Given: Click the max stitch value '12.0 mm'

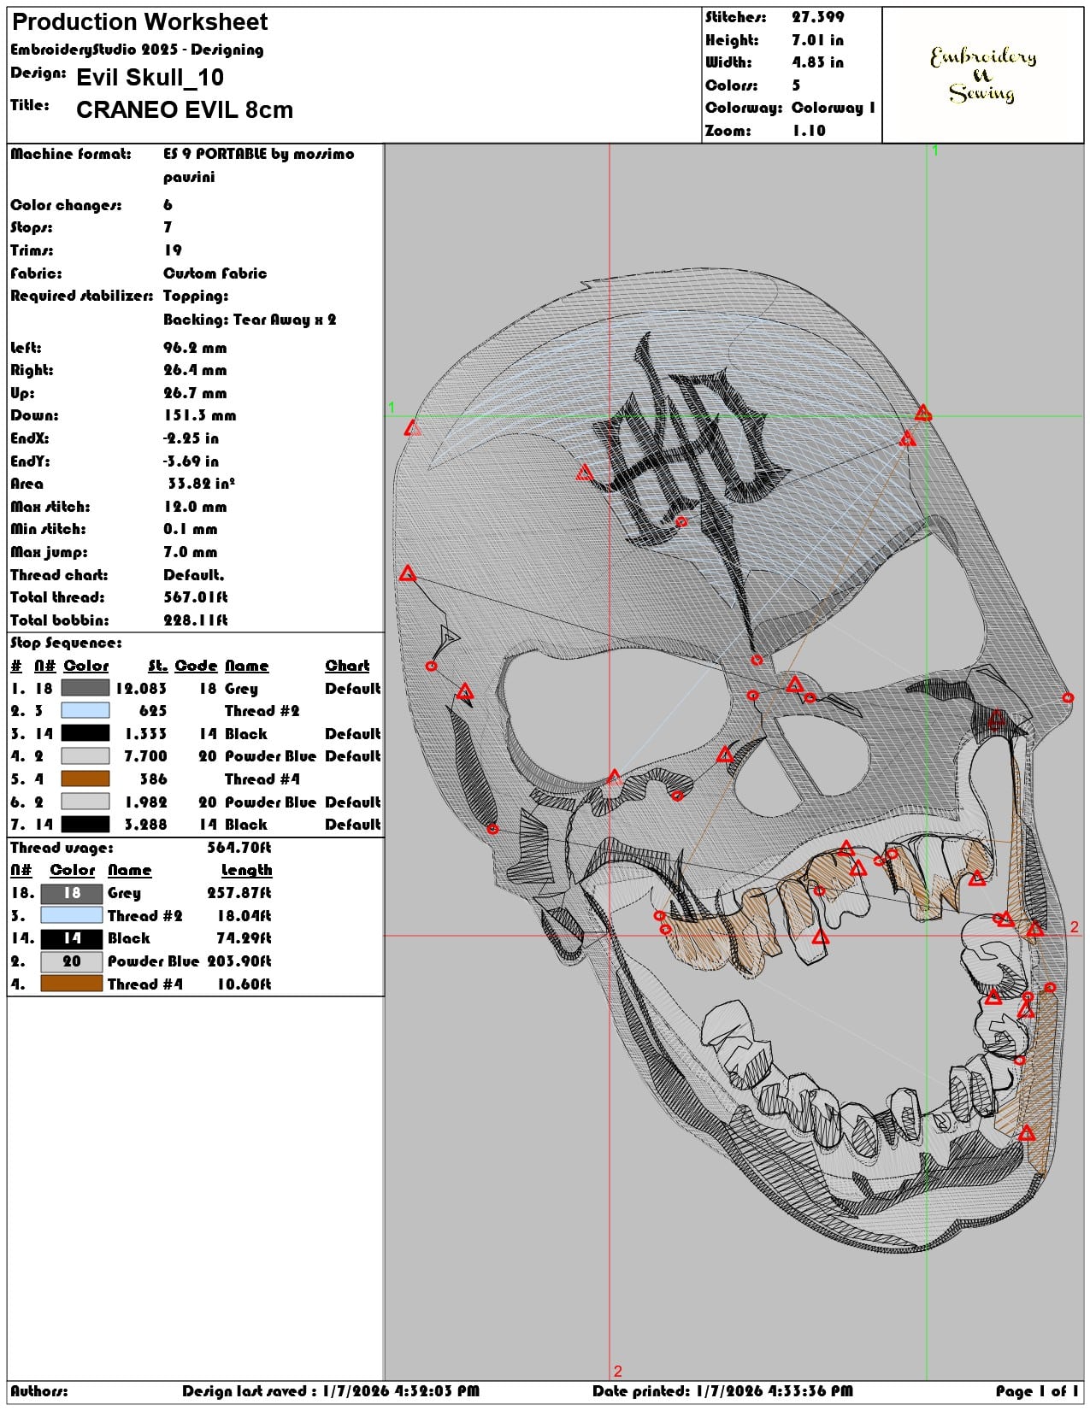Looking at the screenshot, I should click(195, 507).
